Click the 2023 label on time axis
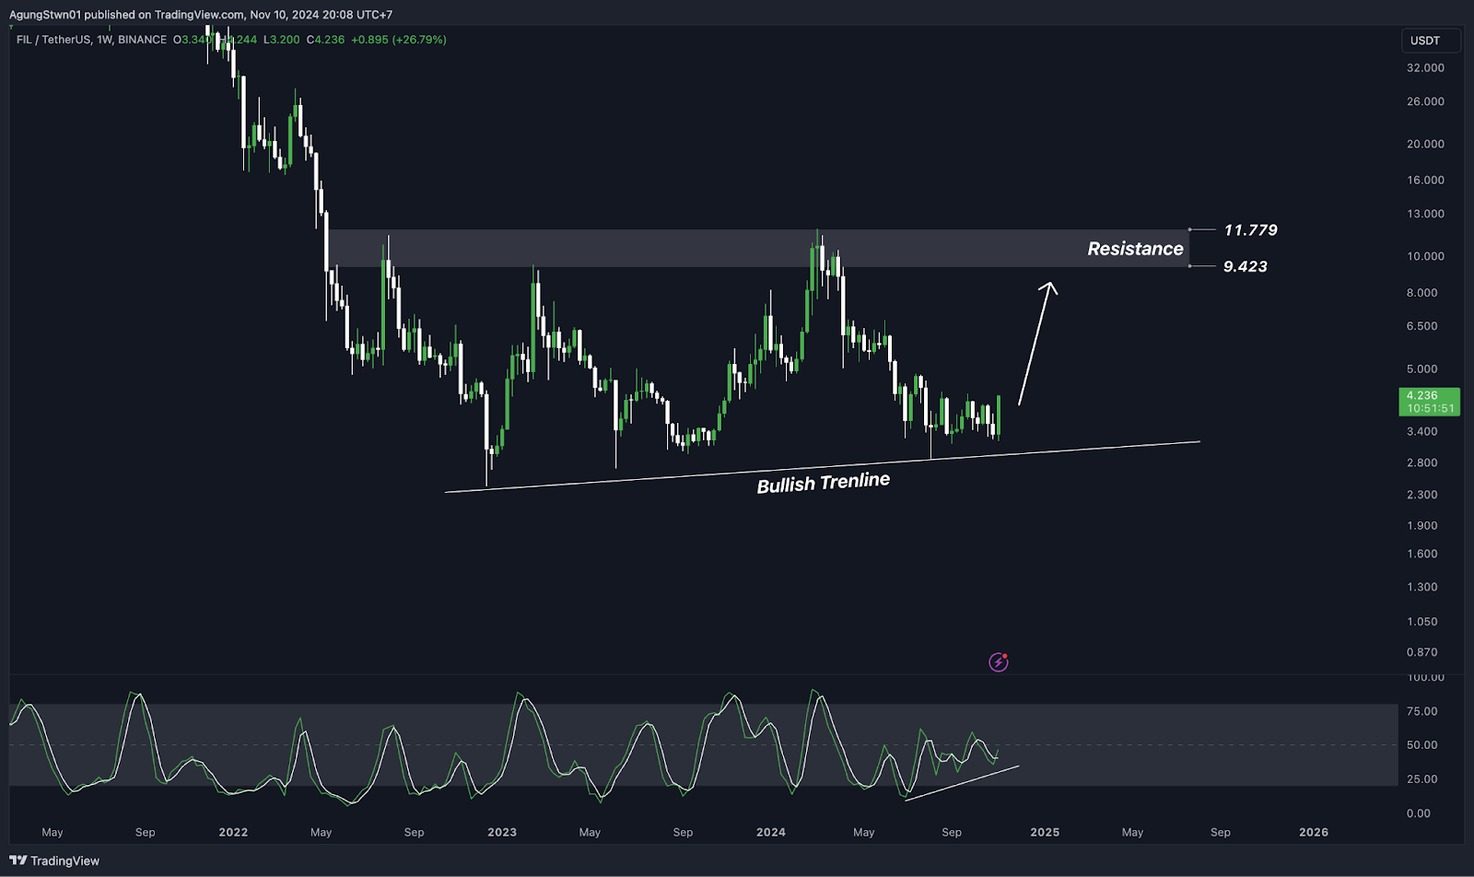Screen dimensions: 1474x877 click(502, 832)
